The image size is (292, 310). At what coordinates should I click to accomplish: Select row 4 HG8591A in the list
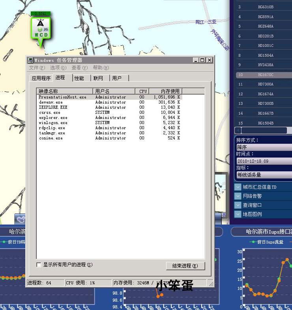point(264,17)
